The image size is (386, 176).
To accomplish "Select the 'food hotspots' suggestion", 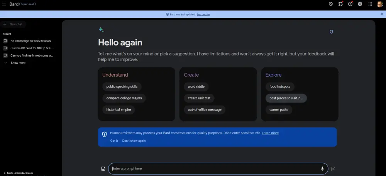I will 280,87.
